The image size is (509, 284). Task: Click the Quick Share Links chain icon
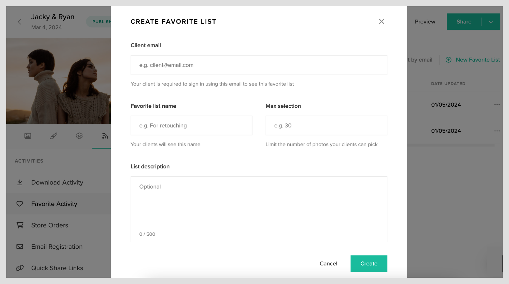(20, 268)
